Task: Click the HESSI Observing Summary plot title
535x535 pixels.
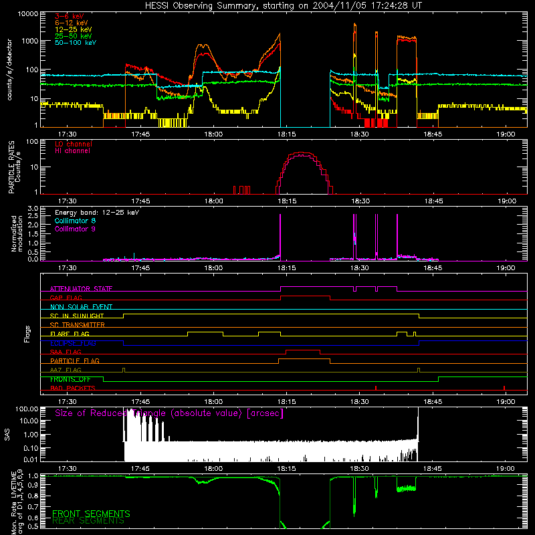Action: [284, 6]
